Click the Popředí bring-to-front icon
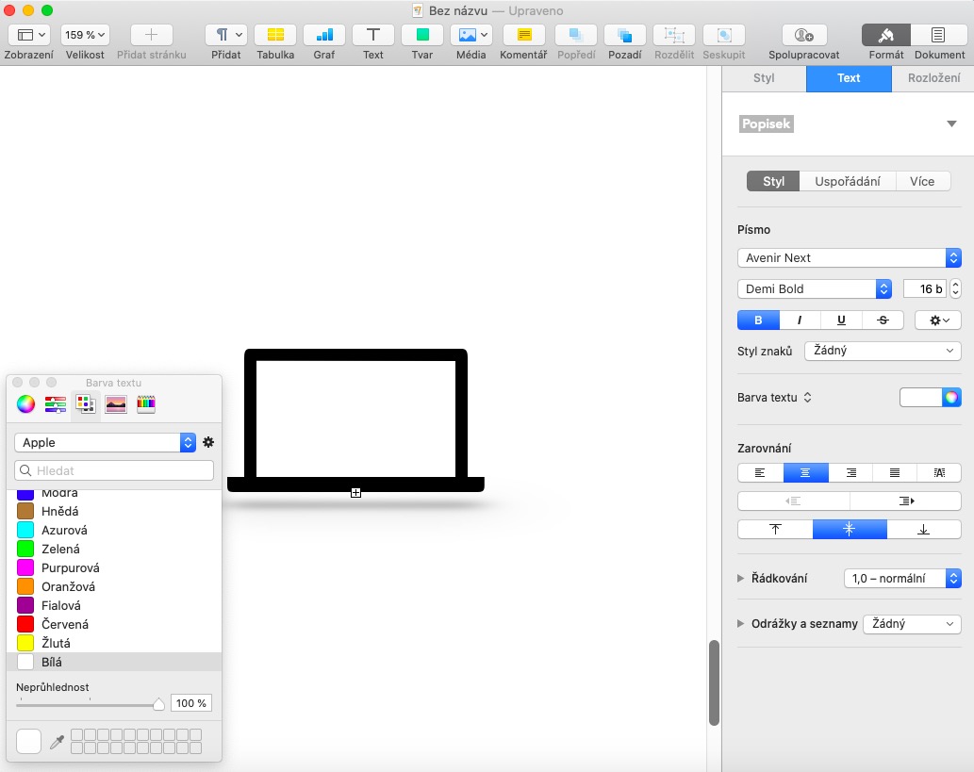The width and height of the screenshot is (974, 772). click(576, 35)
